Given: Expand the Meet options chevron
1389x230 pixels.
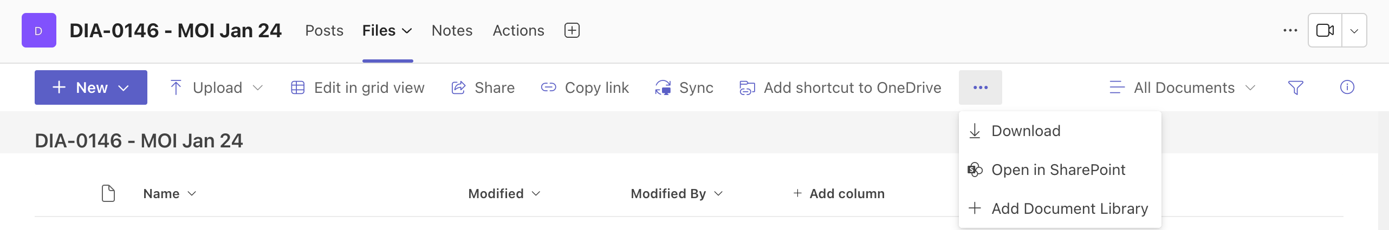Looking at the screenshot, I should pyautogui.click(x=1354, y=30).
